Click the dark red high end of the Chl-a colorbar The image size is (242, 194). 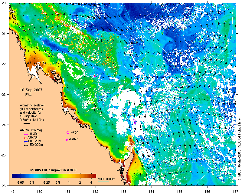pyautogui.click(x=95, y=176)
